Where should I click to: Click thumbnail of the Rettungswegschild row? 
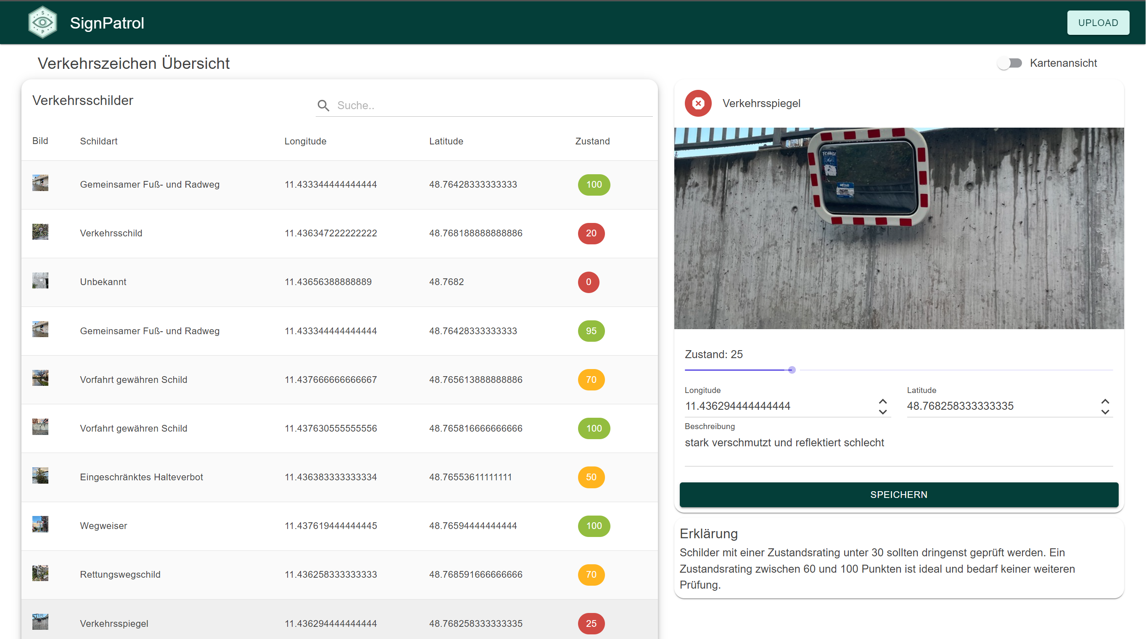tap(40, 573)
